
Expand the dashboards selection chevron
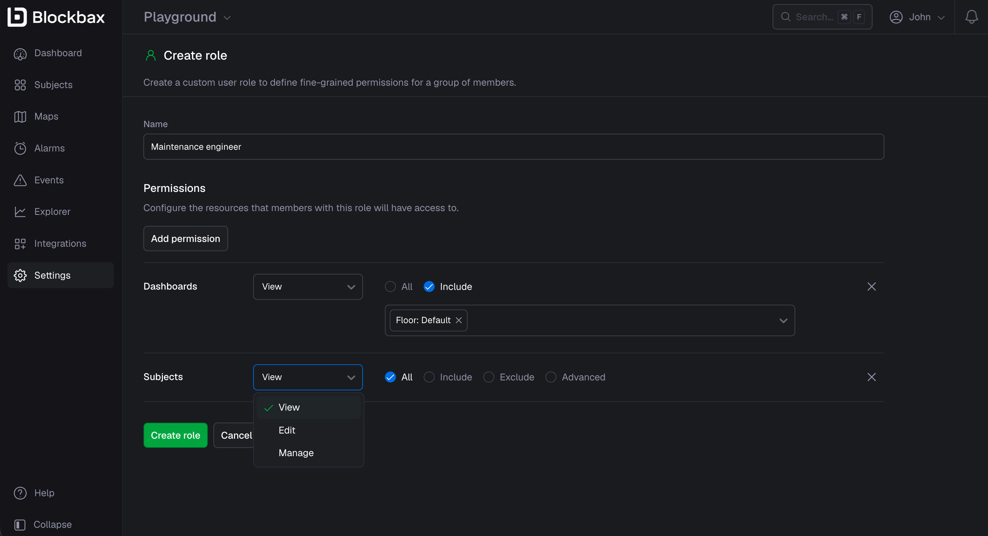tap(783, 321)
